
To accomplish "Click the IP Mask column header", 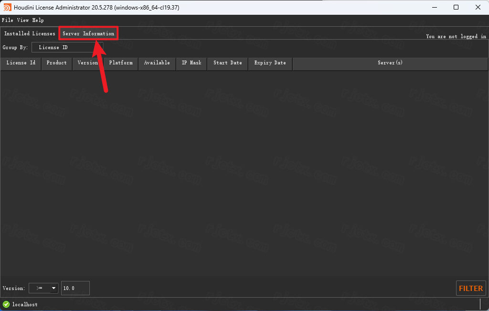I will (191, 63).
